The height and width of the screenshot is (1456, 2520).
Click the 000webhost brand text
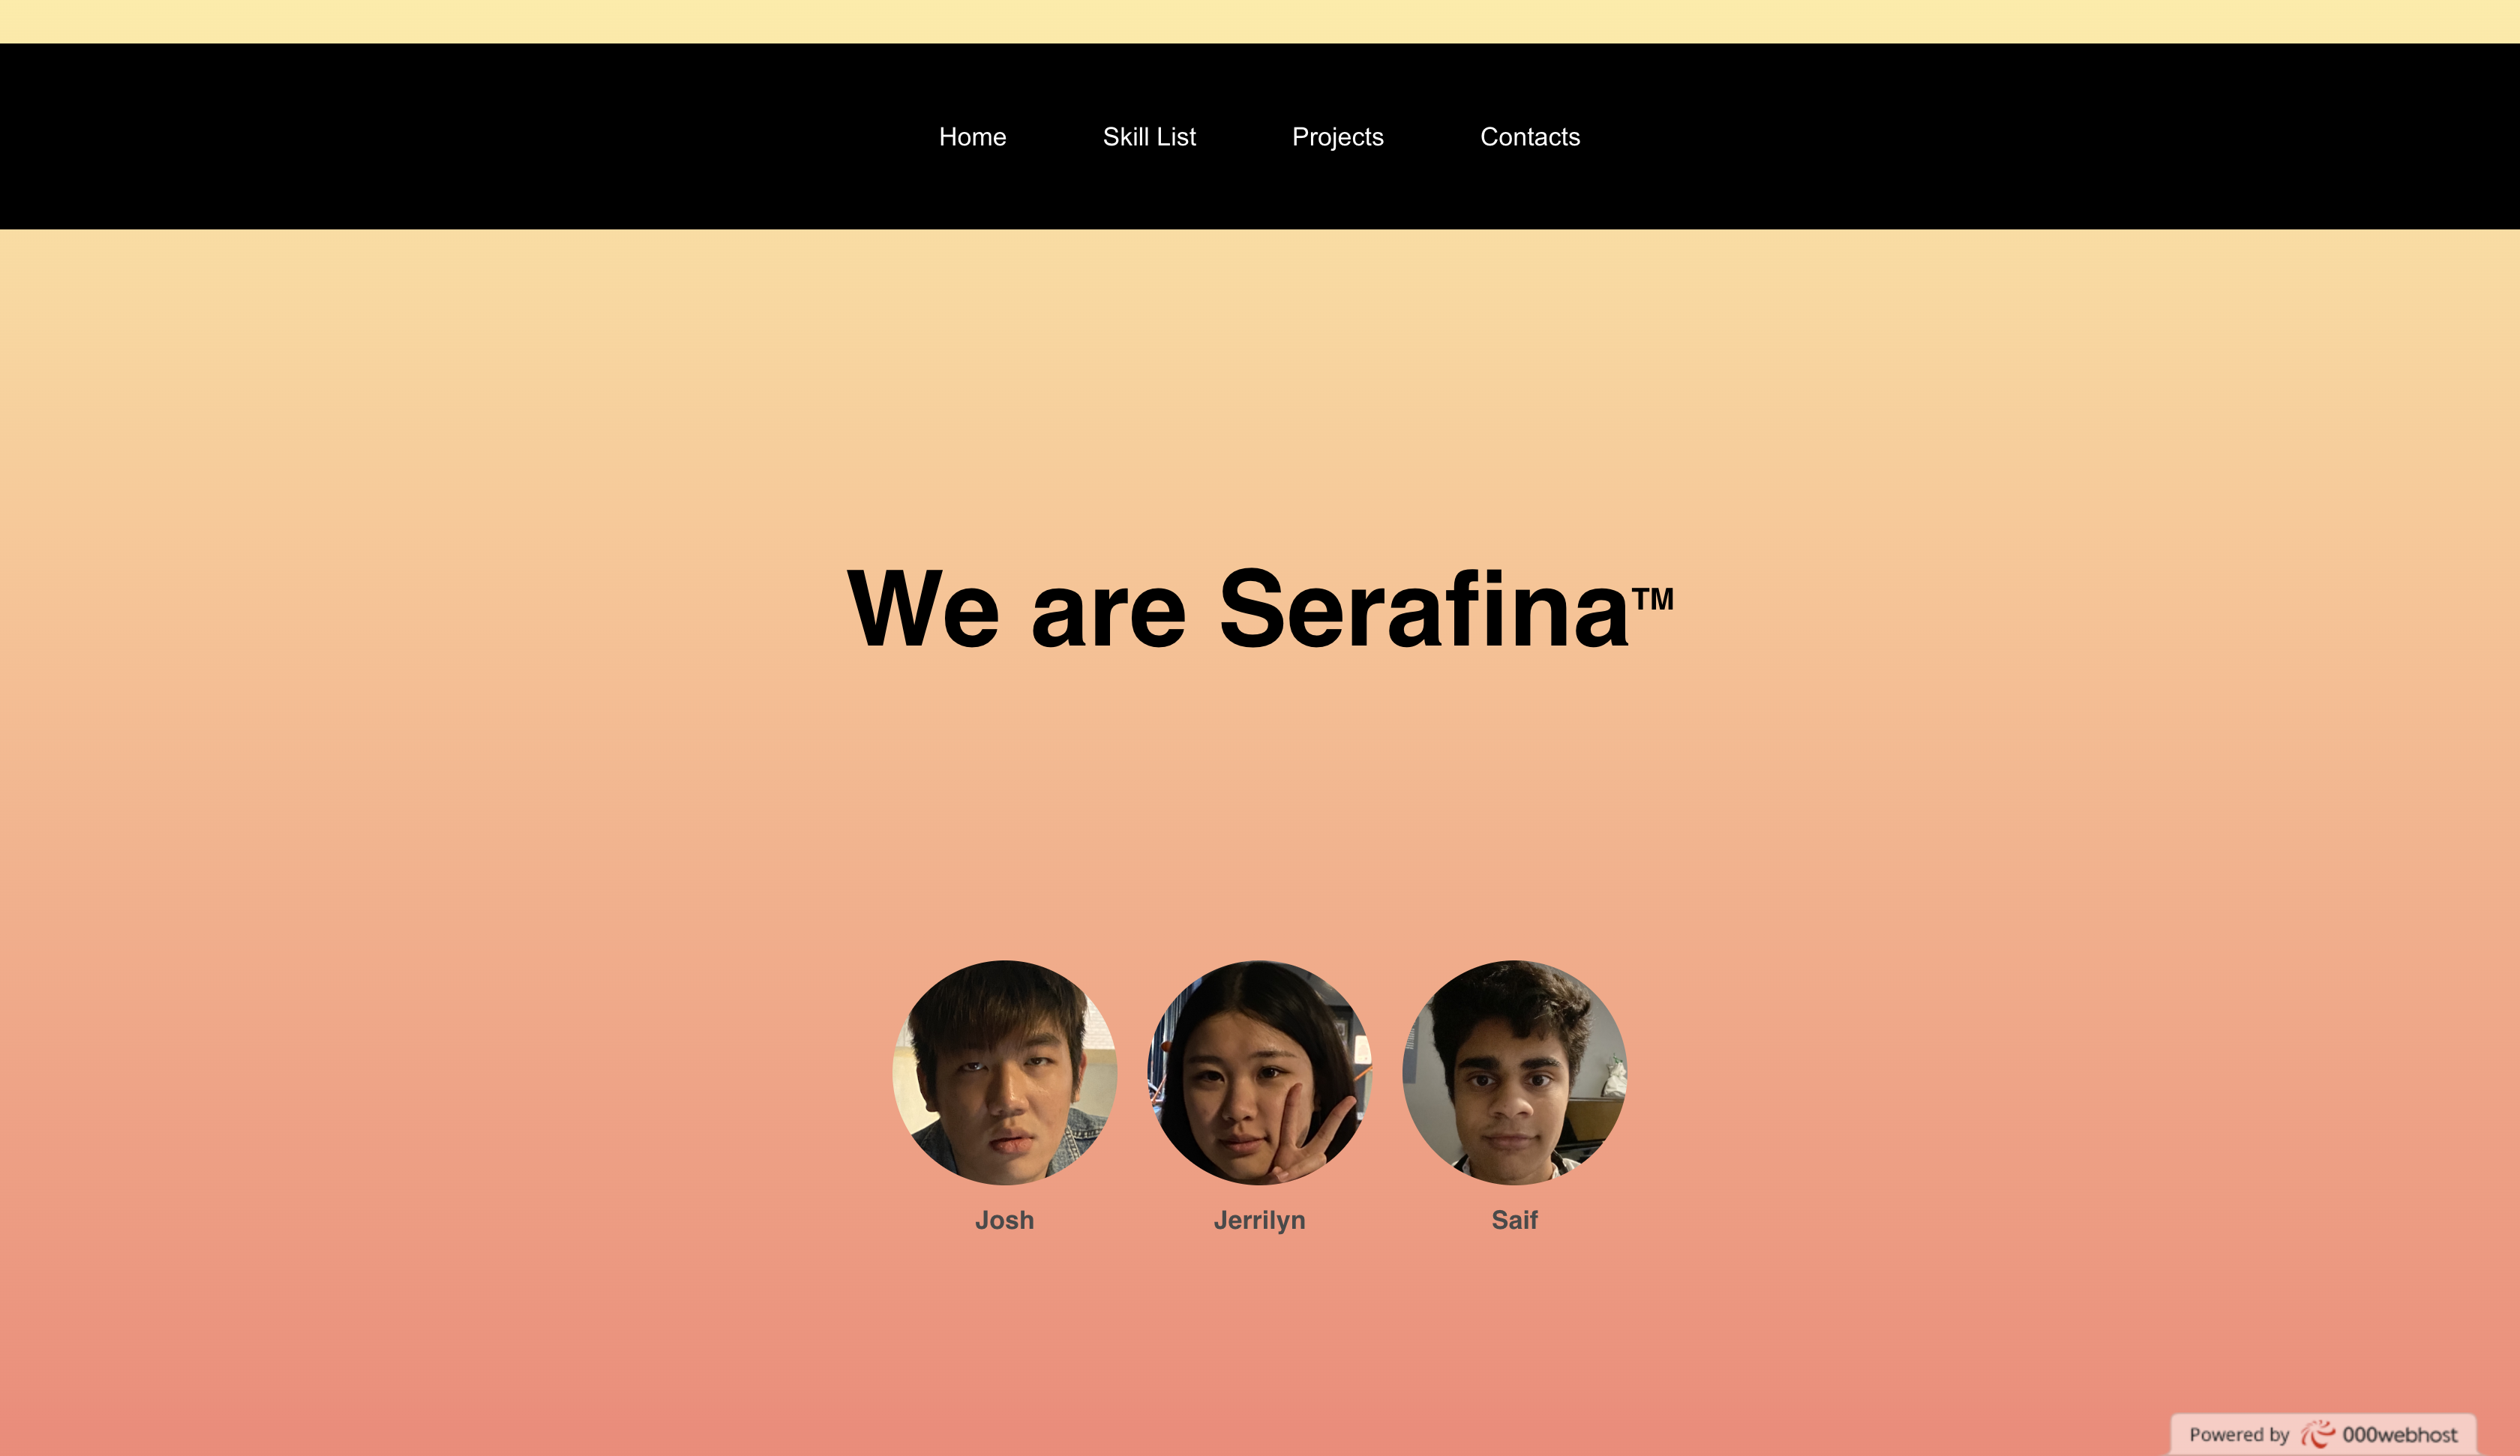click(x=2399, y=1435)
